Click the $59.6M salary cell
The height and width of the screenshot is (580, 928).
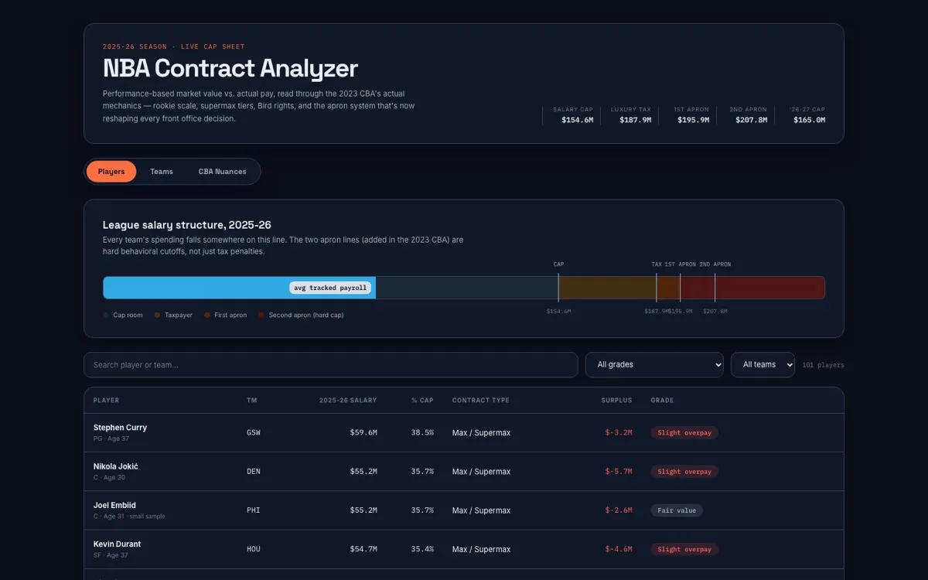363,433
